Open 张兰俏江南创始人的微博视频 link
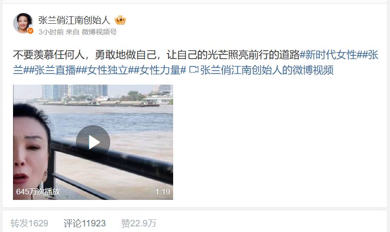This screenshot has width=390, height=232. click(267, 70)
